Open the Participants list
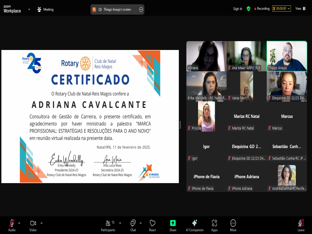Image resolution: width=312 pixels, height=234 pixels. click(x=108, y=225)
